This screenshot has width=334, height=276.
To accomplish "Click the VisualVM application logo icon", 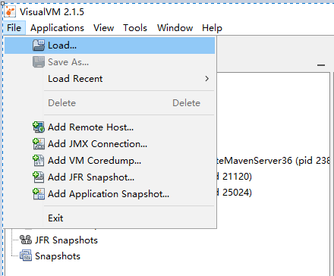I will click(10, 11).
